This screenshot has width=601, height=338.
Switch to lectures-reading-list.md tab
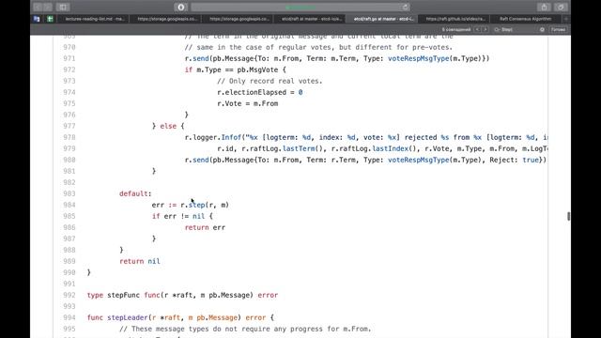click(x=94, y=19)
